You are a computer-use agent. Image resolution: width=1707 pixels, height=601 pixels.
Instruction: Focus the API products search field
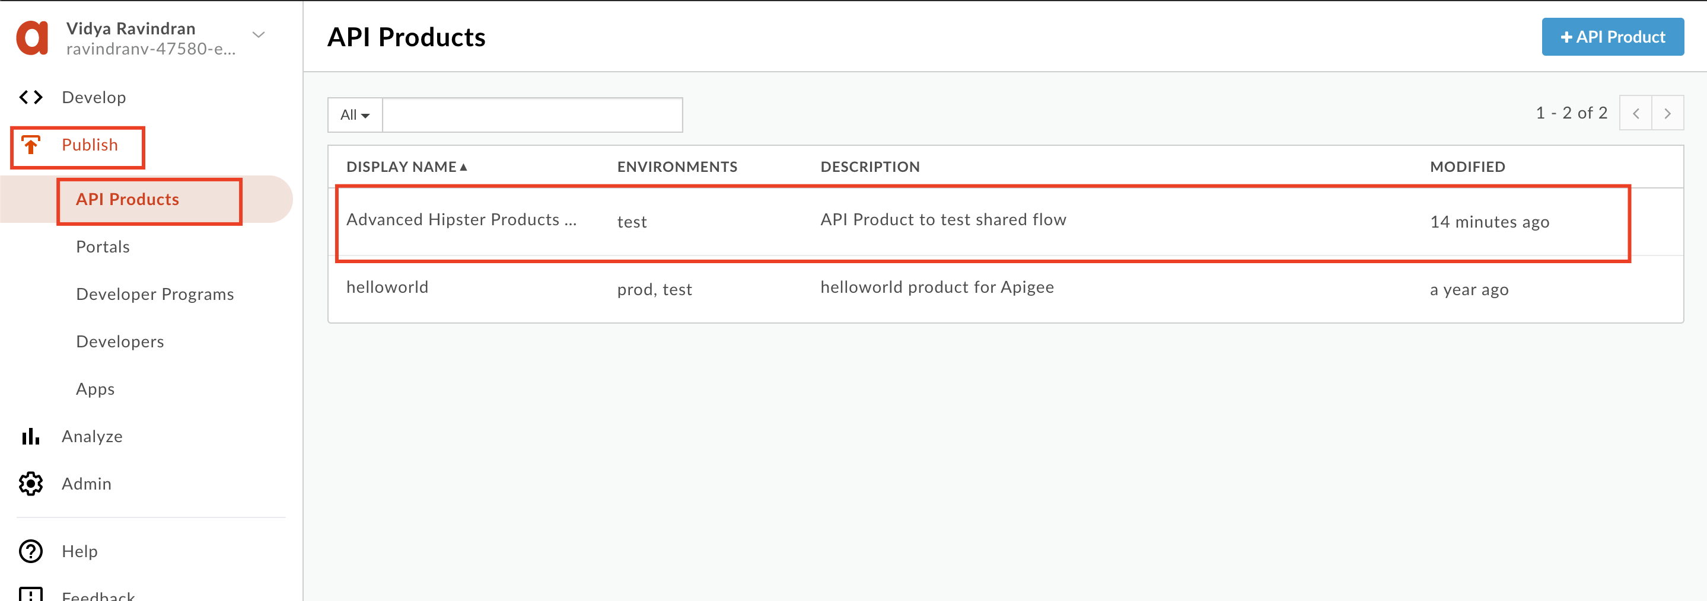coord(533,115)
